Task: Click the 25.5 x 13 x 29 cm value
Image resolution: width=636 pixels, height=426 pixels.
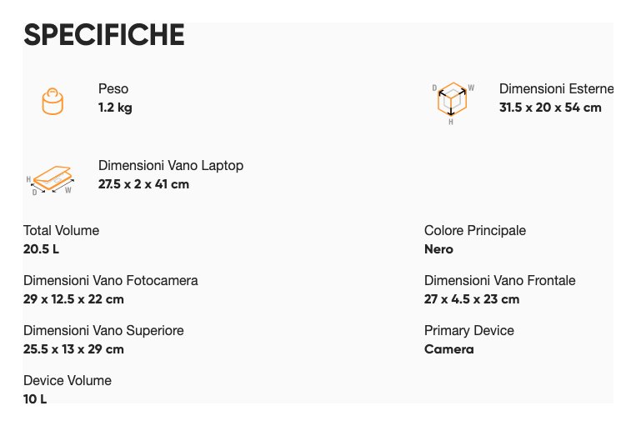Action: (x=73, y=349)
